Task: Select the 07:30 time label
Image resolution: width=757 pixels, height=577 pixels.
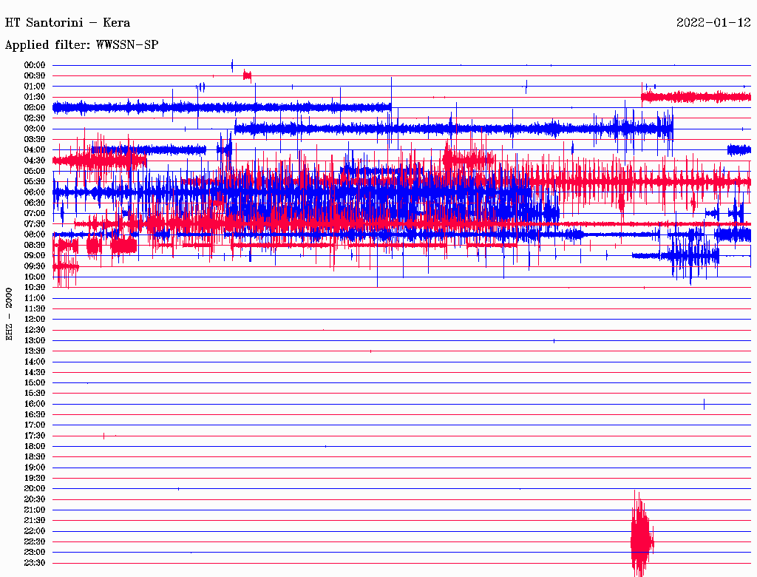Action: pyautogui.click(x=35, y=224)
